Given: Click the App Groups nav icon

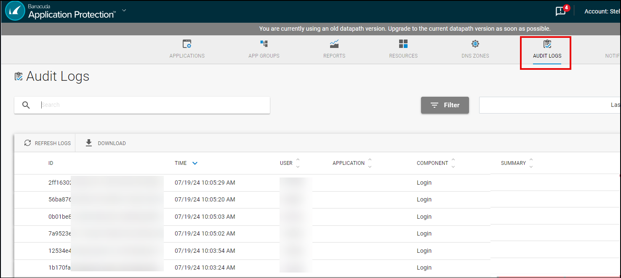Looking at the screenshot, I should tap(264, 44).
